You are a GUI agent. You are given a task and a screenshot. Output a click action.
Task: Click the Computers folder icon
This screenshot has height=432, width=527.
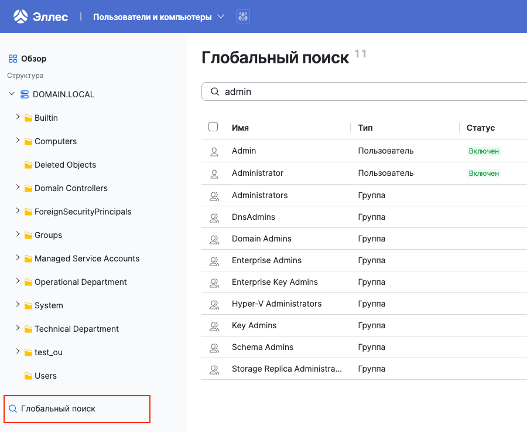coord(28,142)
